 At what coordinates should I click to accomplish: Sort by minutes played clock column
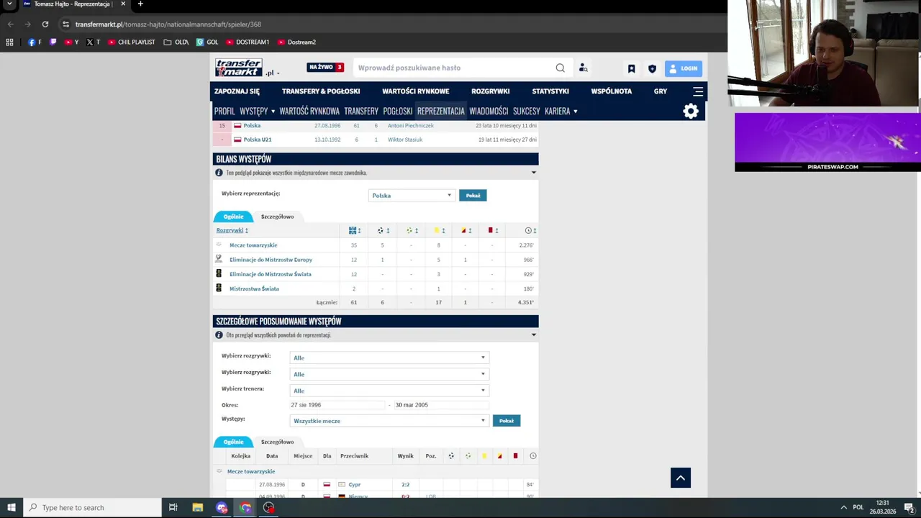click(x=530, y=230)
